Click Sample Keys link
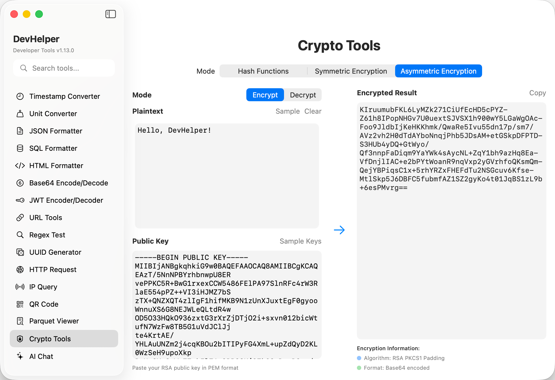 pyautogui.click(x=300, y=241)
